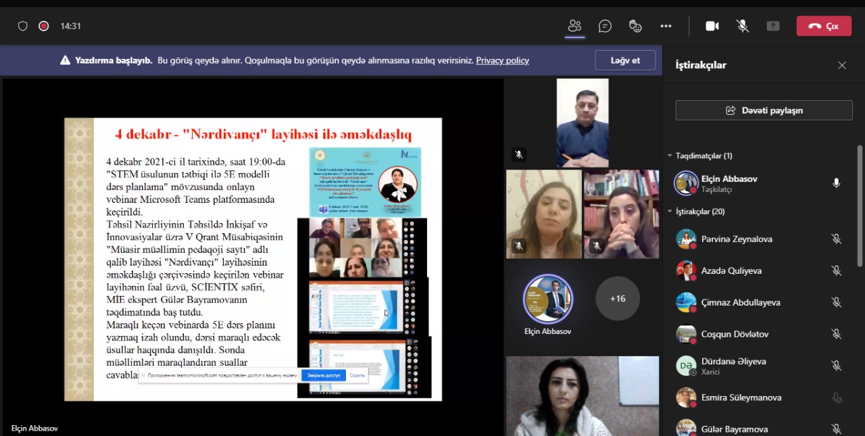Click the recording indicator red dot icon
Viewport: 865px width, 436px height.
pyautogui.click(x=44, y=26)
